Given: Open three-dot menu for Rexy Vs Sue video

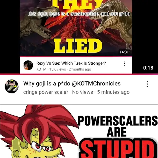Looking at the screenshot, I should [x=124, y=64].
